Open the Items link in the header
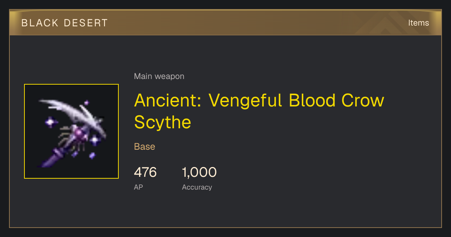 tap(418, 23)
